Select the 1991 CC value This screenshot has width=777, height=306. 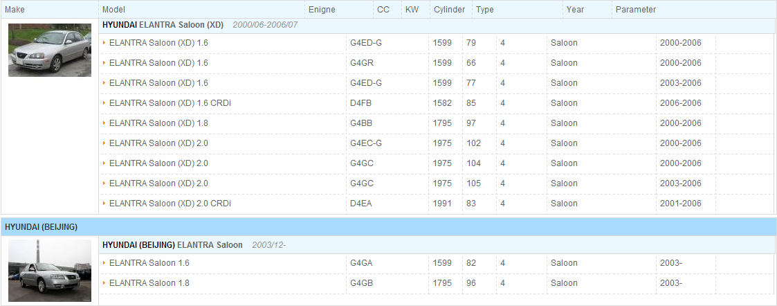pos(443,204)
